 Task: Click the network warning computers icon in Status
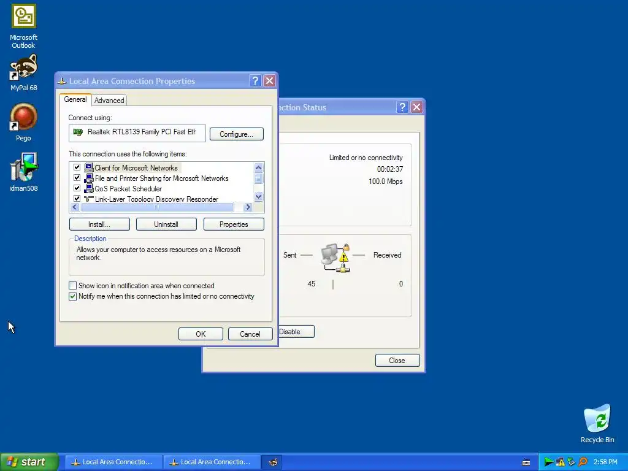335,258
